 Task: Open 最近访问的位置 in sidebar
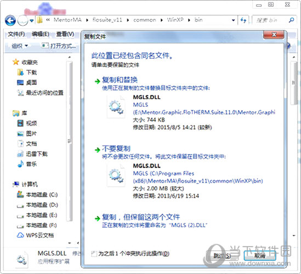click(41, 93)
